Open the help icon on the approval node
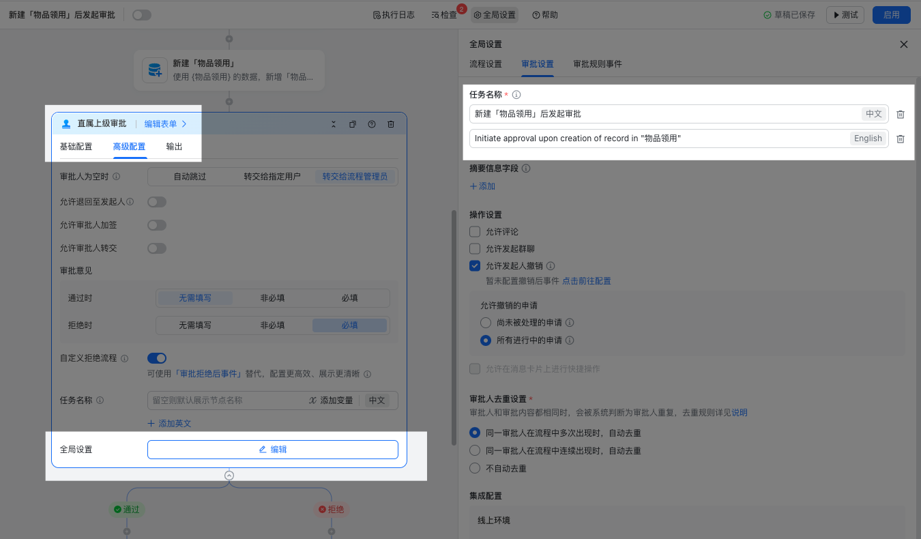This screenshot has width=921, height=539. pyautogui.click(x=372, y=124)
